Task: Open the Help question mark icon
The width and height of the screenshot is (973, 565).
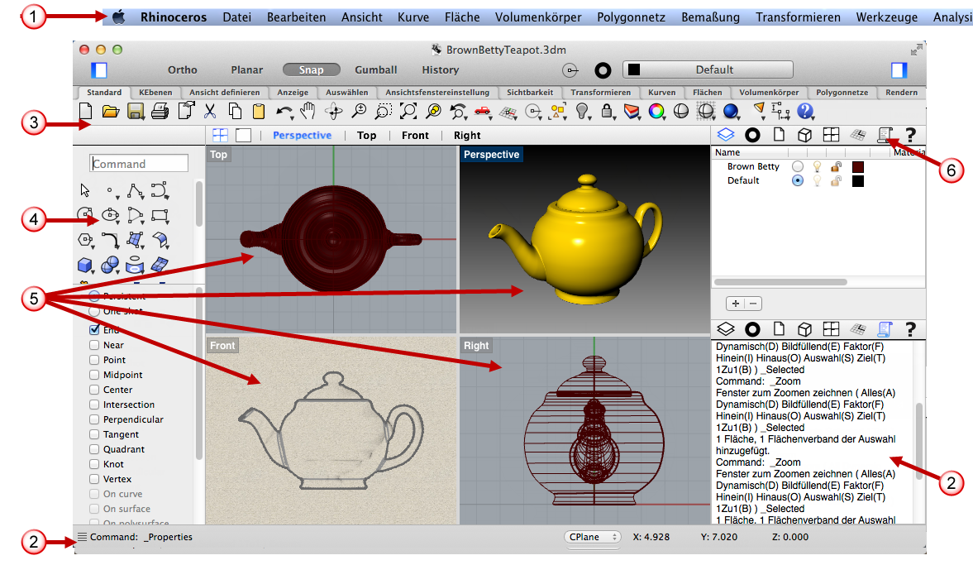Action: 805,111
